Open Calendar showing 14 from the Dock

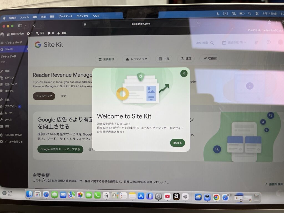tap(106, 196)
